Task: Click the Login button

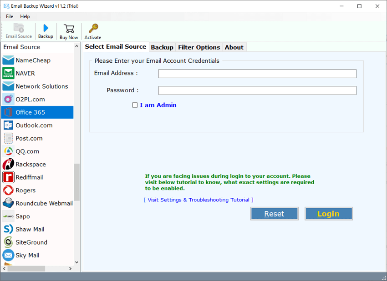Action: click(329, 214)
